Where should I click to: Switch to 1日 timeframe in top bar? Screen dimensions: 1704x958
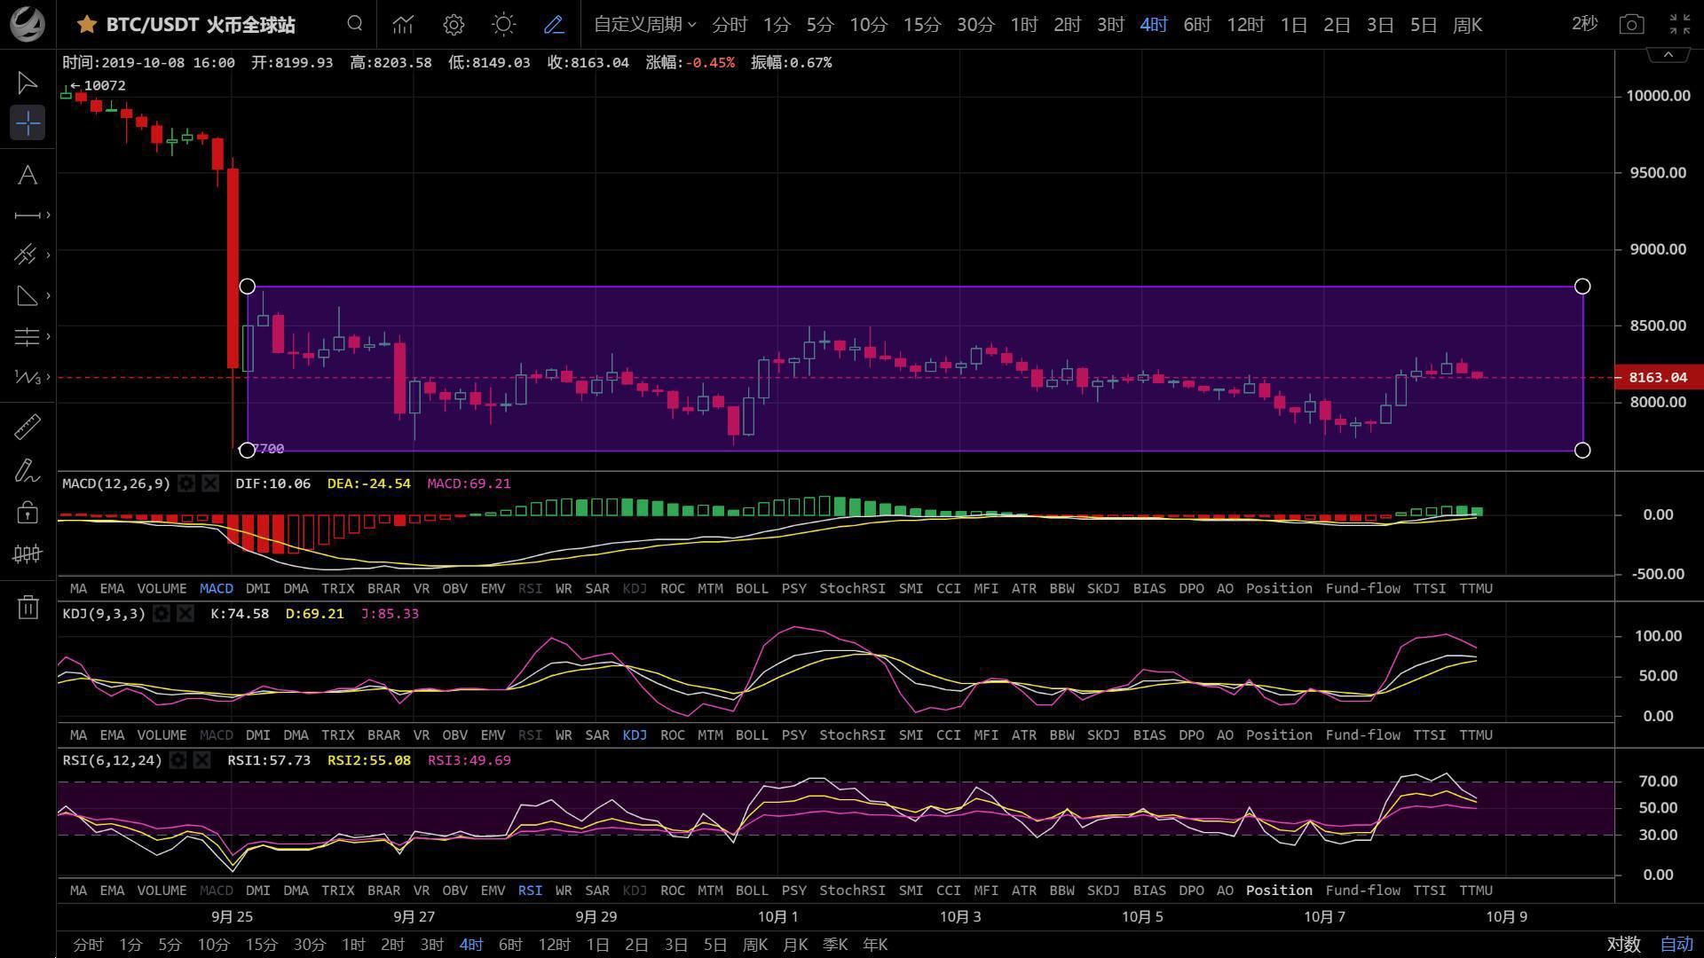1293,24
